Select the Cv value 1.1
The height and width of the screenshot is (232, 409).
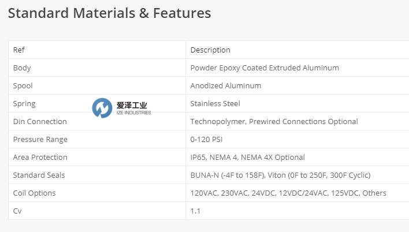click(x=195, y=211)
